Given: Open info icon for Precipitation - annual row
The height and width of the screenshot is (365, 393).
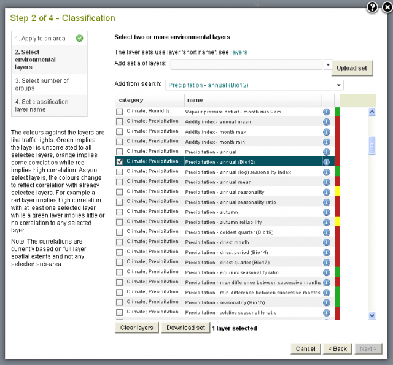Looking at the screenshot, I should 326,152.
